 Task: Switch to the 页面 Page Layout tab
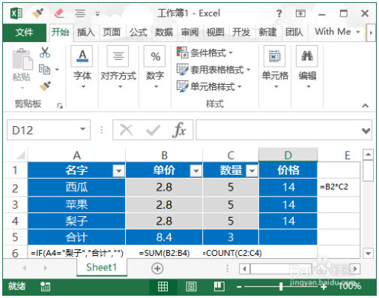(112, 32)
